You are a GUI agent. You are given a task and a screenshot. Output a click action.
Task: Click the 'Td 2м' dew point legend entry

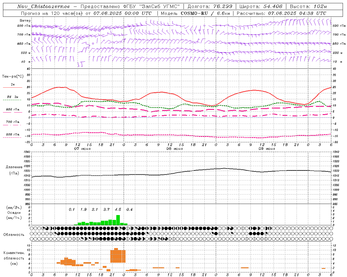click(x=12, y=97)
